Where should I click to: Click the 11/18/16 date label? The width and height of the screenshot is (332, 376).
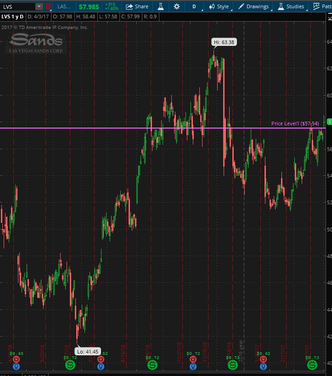205,352
